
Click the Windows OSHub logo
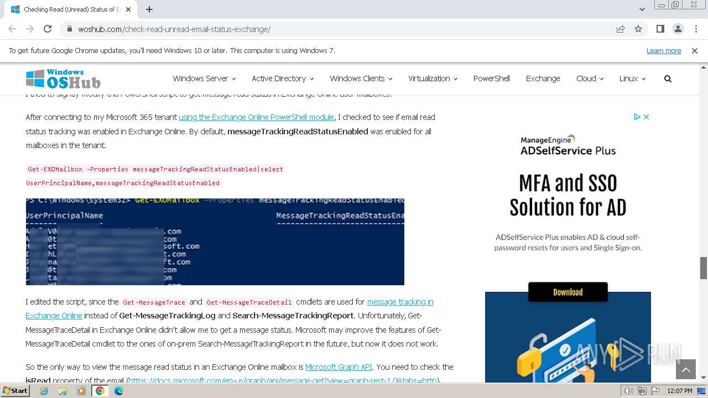pos(63,78)
